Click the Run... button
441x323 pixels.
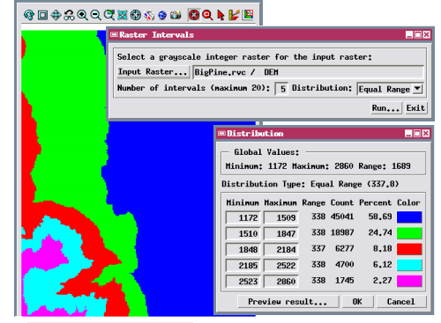[x=386, y=108]
